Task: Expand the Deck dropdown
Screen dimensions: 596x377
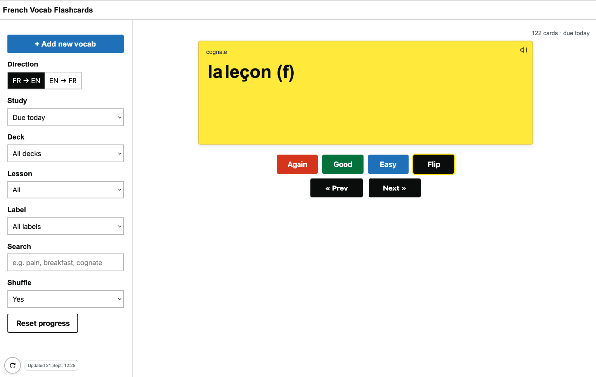Action: point(66,153)
